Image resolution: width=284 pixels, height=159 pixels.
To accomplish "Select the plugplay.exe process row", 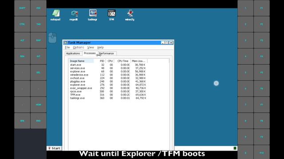I will pyautogui.click(x=108, y=81).
